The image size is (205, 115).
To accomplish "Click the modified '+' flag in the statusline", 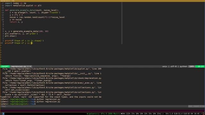I will [30, 66].
